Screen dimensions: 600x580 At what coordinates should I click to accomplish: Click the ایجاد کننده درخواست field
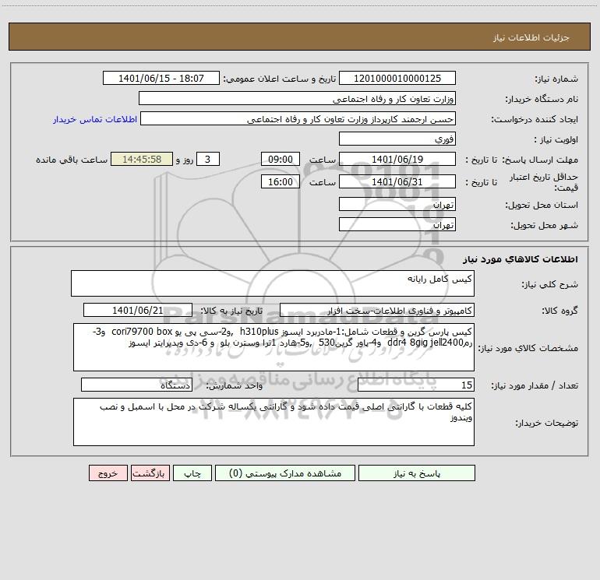[x=298, y=119]
